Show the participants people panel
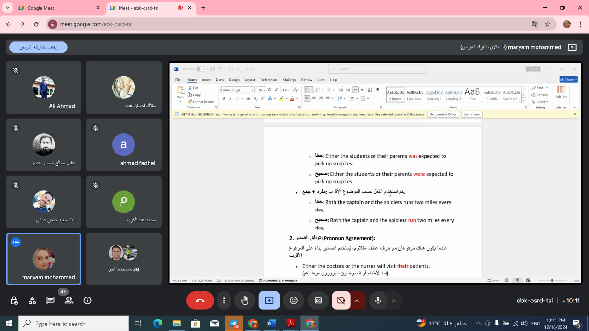Screen dimensions: 589x331 coord(69,301)
